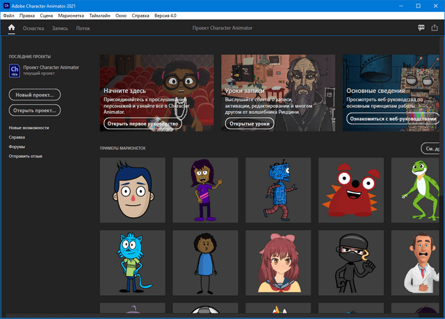Click the Home icon in workspace bar
This screenshot has width=445, height=319.
coord(12,28)
